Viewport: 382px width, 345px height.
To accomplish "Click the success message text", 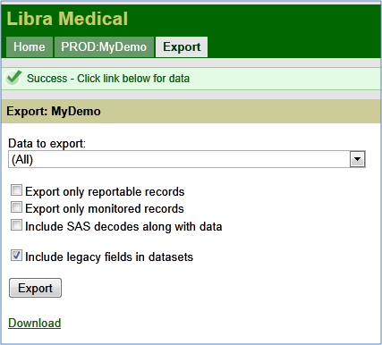I will [x=108, y=79].
